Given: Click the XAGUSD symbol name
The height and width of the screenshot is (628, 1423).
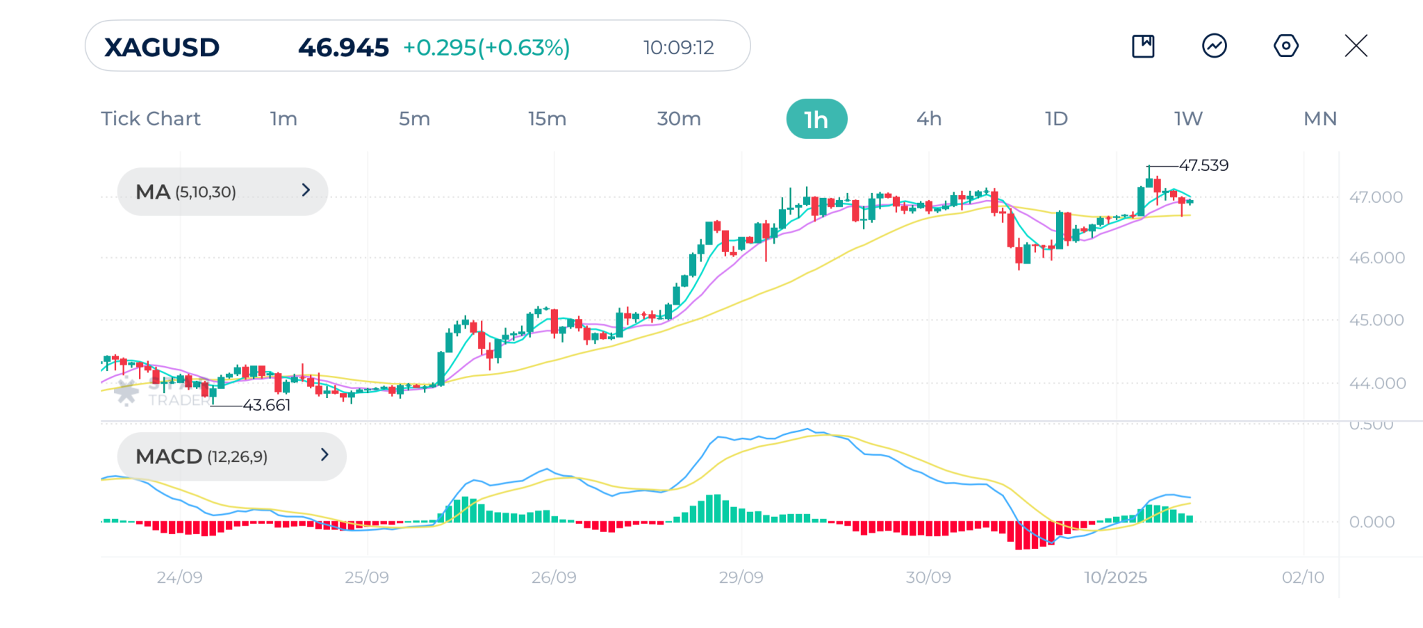Looking at the screenshot, I should (162, 47).
